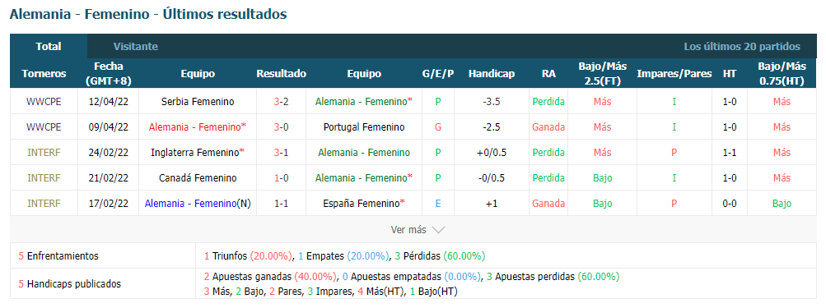Open INTERF tournament on 24/02/22 row

tap(44, 153)
